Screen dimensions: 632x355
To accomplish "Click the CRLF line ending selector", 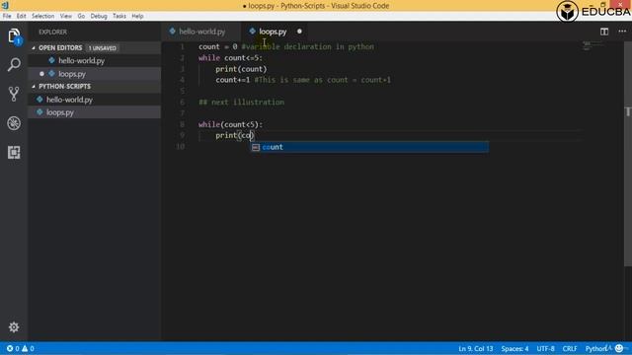I will tap(570, 348).
